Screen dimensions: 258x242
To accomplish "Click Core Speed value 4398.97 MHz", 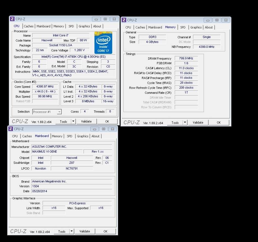I will (x=45, y=87).
